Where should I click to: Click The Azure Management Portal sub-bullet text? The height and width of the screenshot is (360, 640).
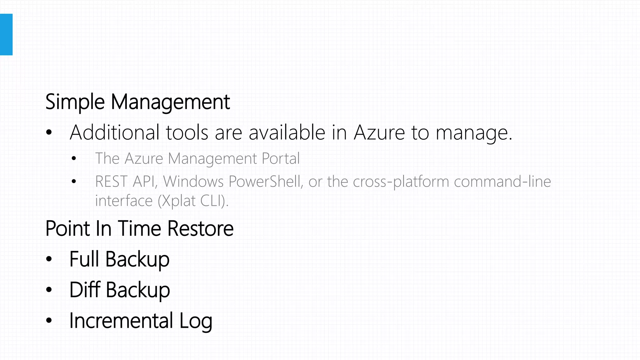click(x=197, y=158)
